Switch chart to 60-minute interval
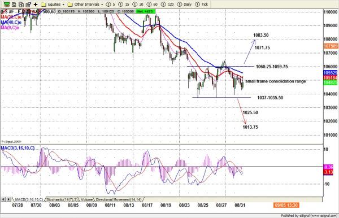This screenshot has height=218, width=339. click(152, 5)
